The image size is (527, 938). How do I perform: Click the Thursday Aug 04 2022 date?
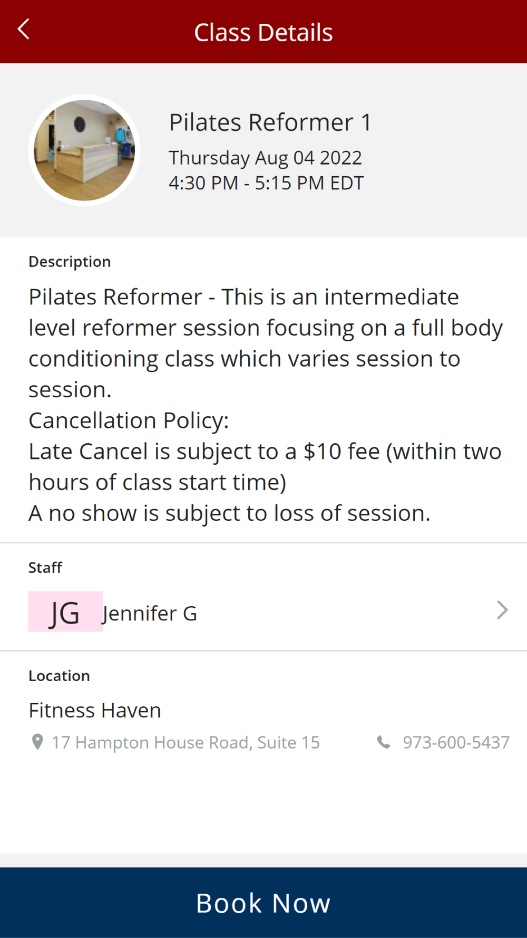(265, 158)
